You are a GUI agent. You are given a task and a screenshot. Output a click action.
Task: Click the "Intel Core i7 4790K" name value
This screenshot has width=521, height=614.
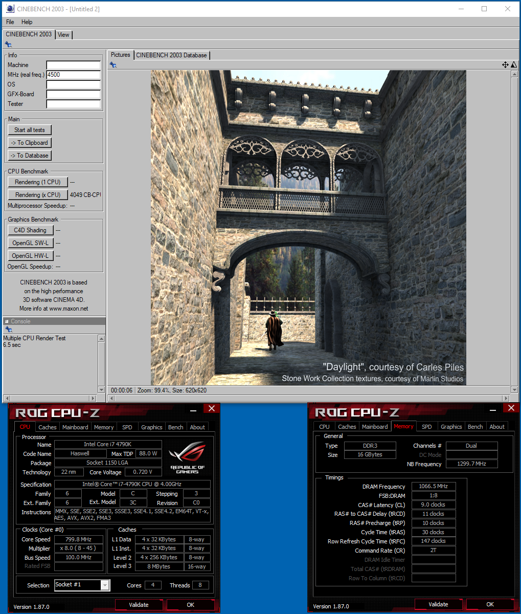(x=108, y=445)
